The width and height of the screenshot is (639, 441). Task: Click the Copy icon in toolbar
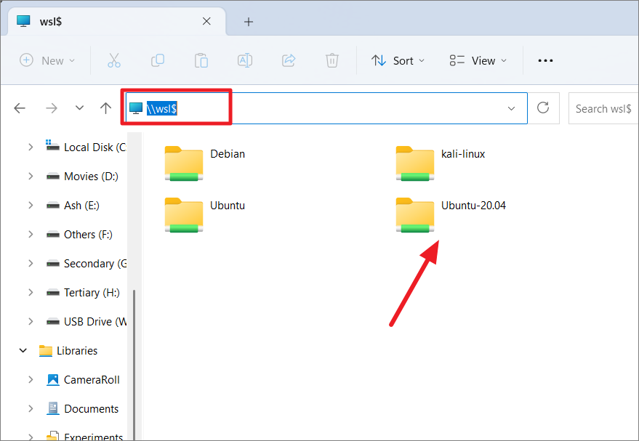(x=158, y=60)
